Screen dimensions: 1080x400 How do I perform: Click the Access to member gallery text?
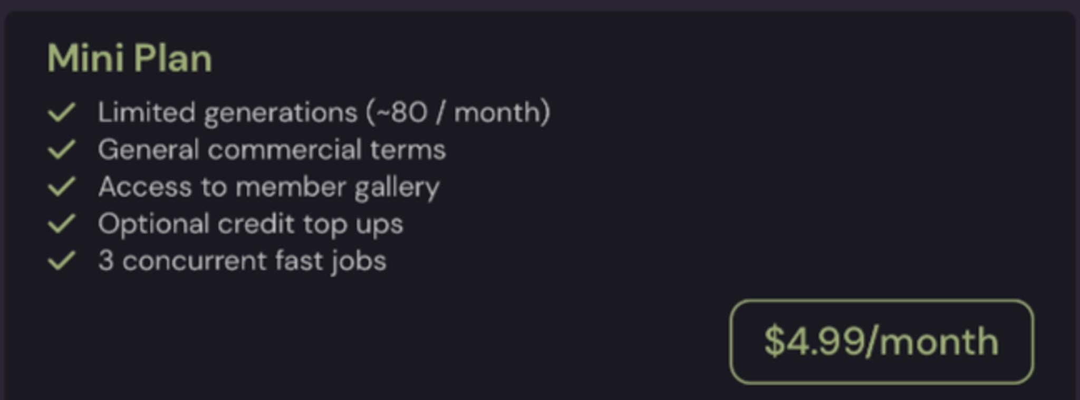269,188
